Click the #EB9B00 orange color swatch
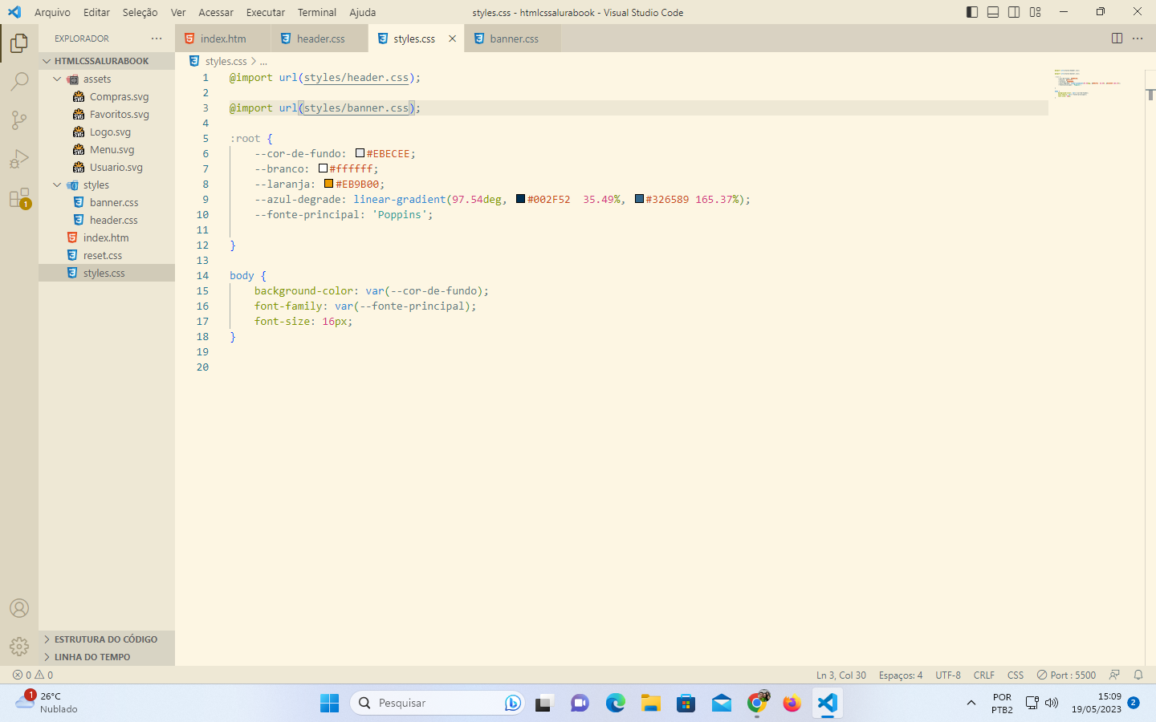This screenshot has height=722, width=1156. tap(329, 184)
